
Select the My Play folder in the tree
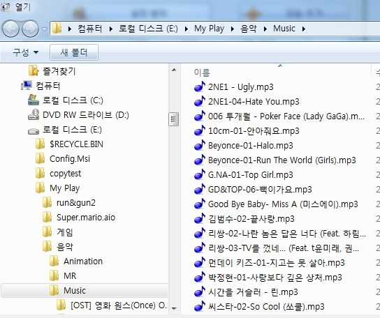coord(64,188)
